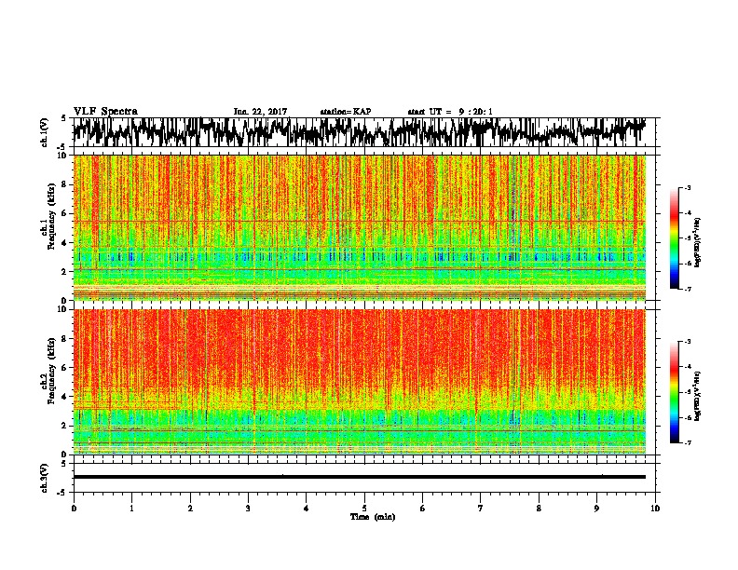The width and height of the screenshot is (738, 570).
Task: Click the station=KAP label
Action: (x=346, y=112)
